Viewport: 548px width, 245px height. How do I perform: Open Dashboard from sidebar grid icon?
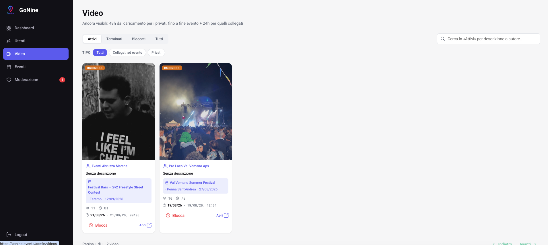[9, 28]
